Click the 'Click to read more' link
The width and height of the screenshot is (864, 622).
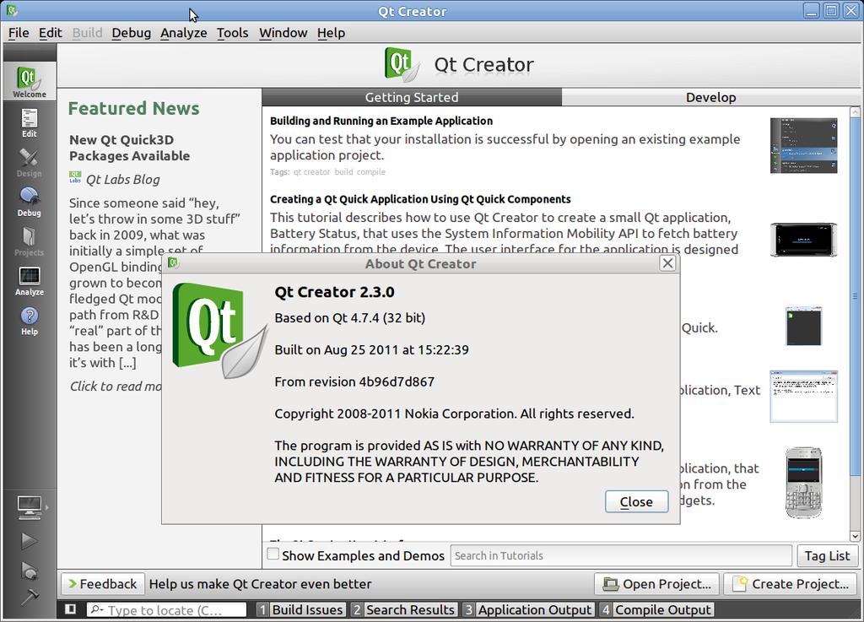click(115, 387)
